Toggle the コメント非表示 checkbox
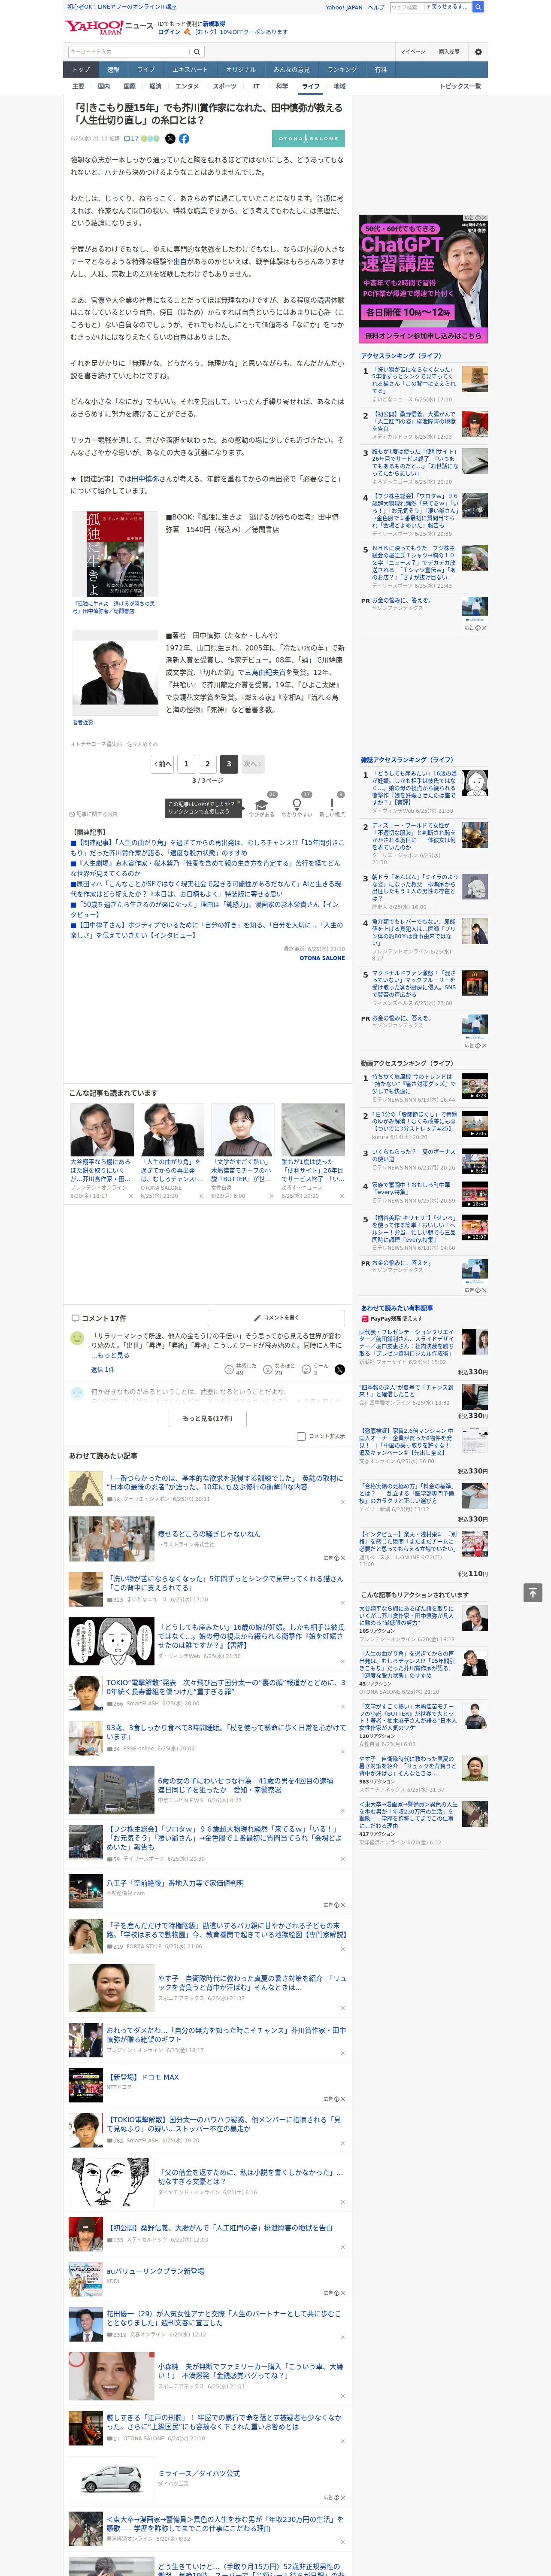 click(301, 1436)
